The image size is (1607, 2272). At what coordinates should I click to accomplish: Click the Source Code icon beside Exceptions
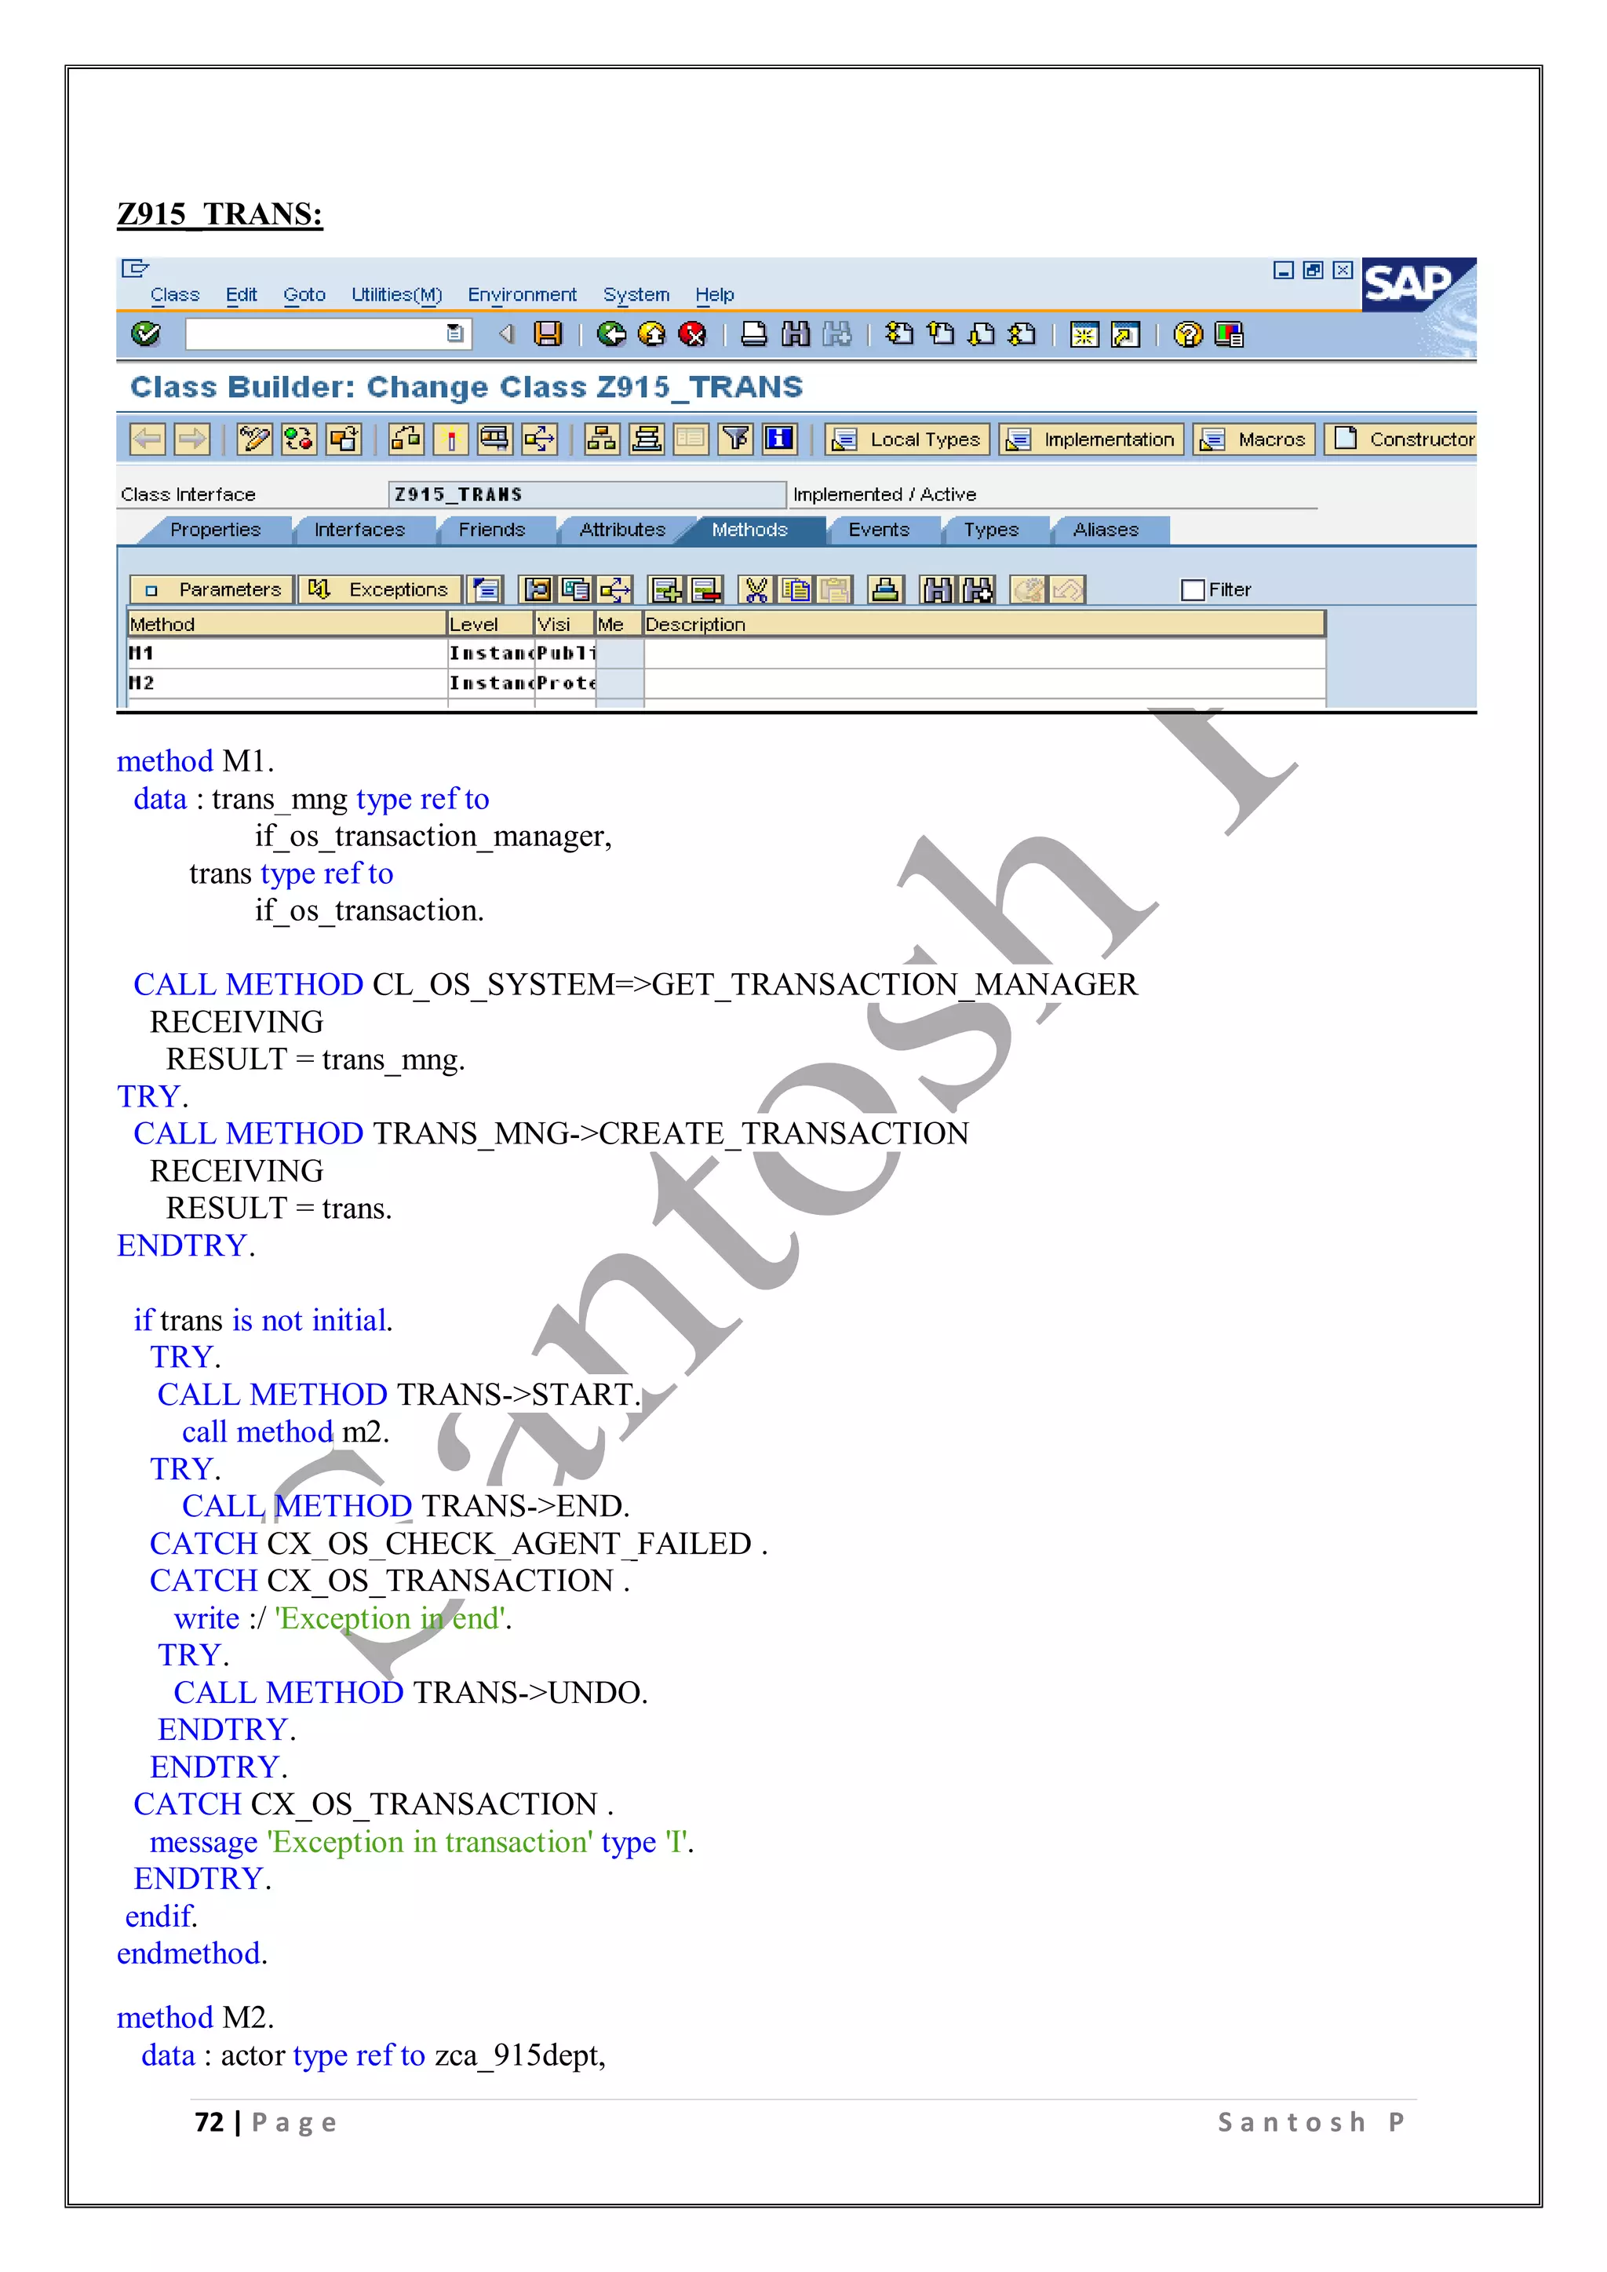(486, 589)
